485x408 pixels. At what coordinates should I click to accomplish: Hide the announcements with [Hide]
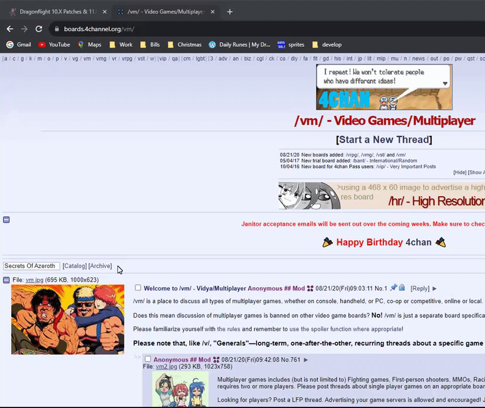click(x=460, y=172)
